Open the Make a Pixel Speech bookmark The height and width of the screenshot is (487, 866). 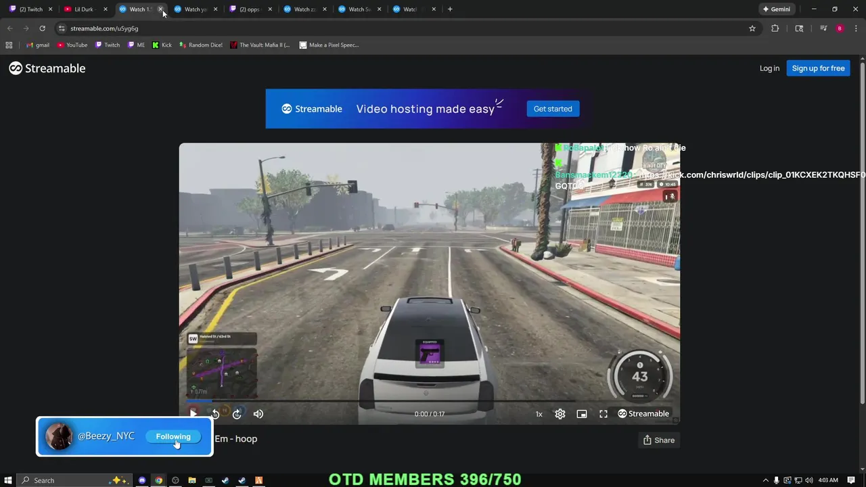(329, 45)
